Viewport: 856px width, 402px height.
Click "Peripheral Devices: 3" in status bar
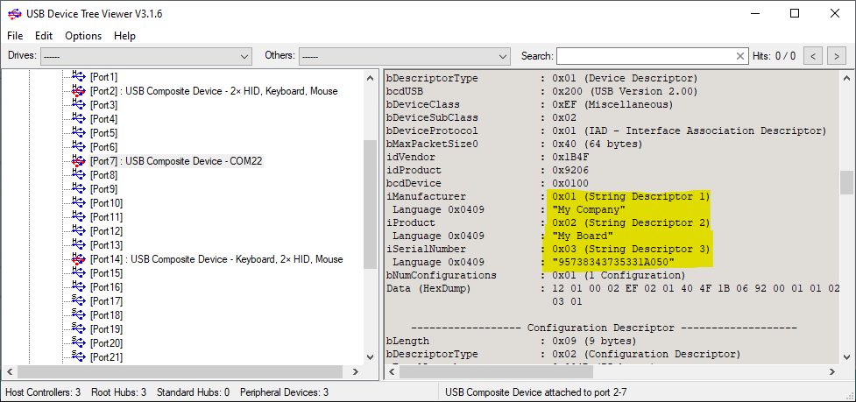tap(284, 392)
